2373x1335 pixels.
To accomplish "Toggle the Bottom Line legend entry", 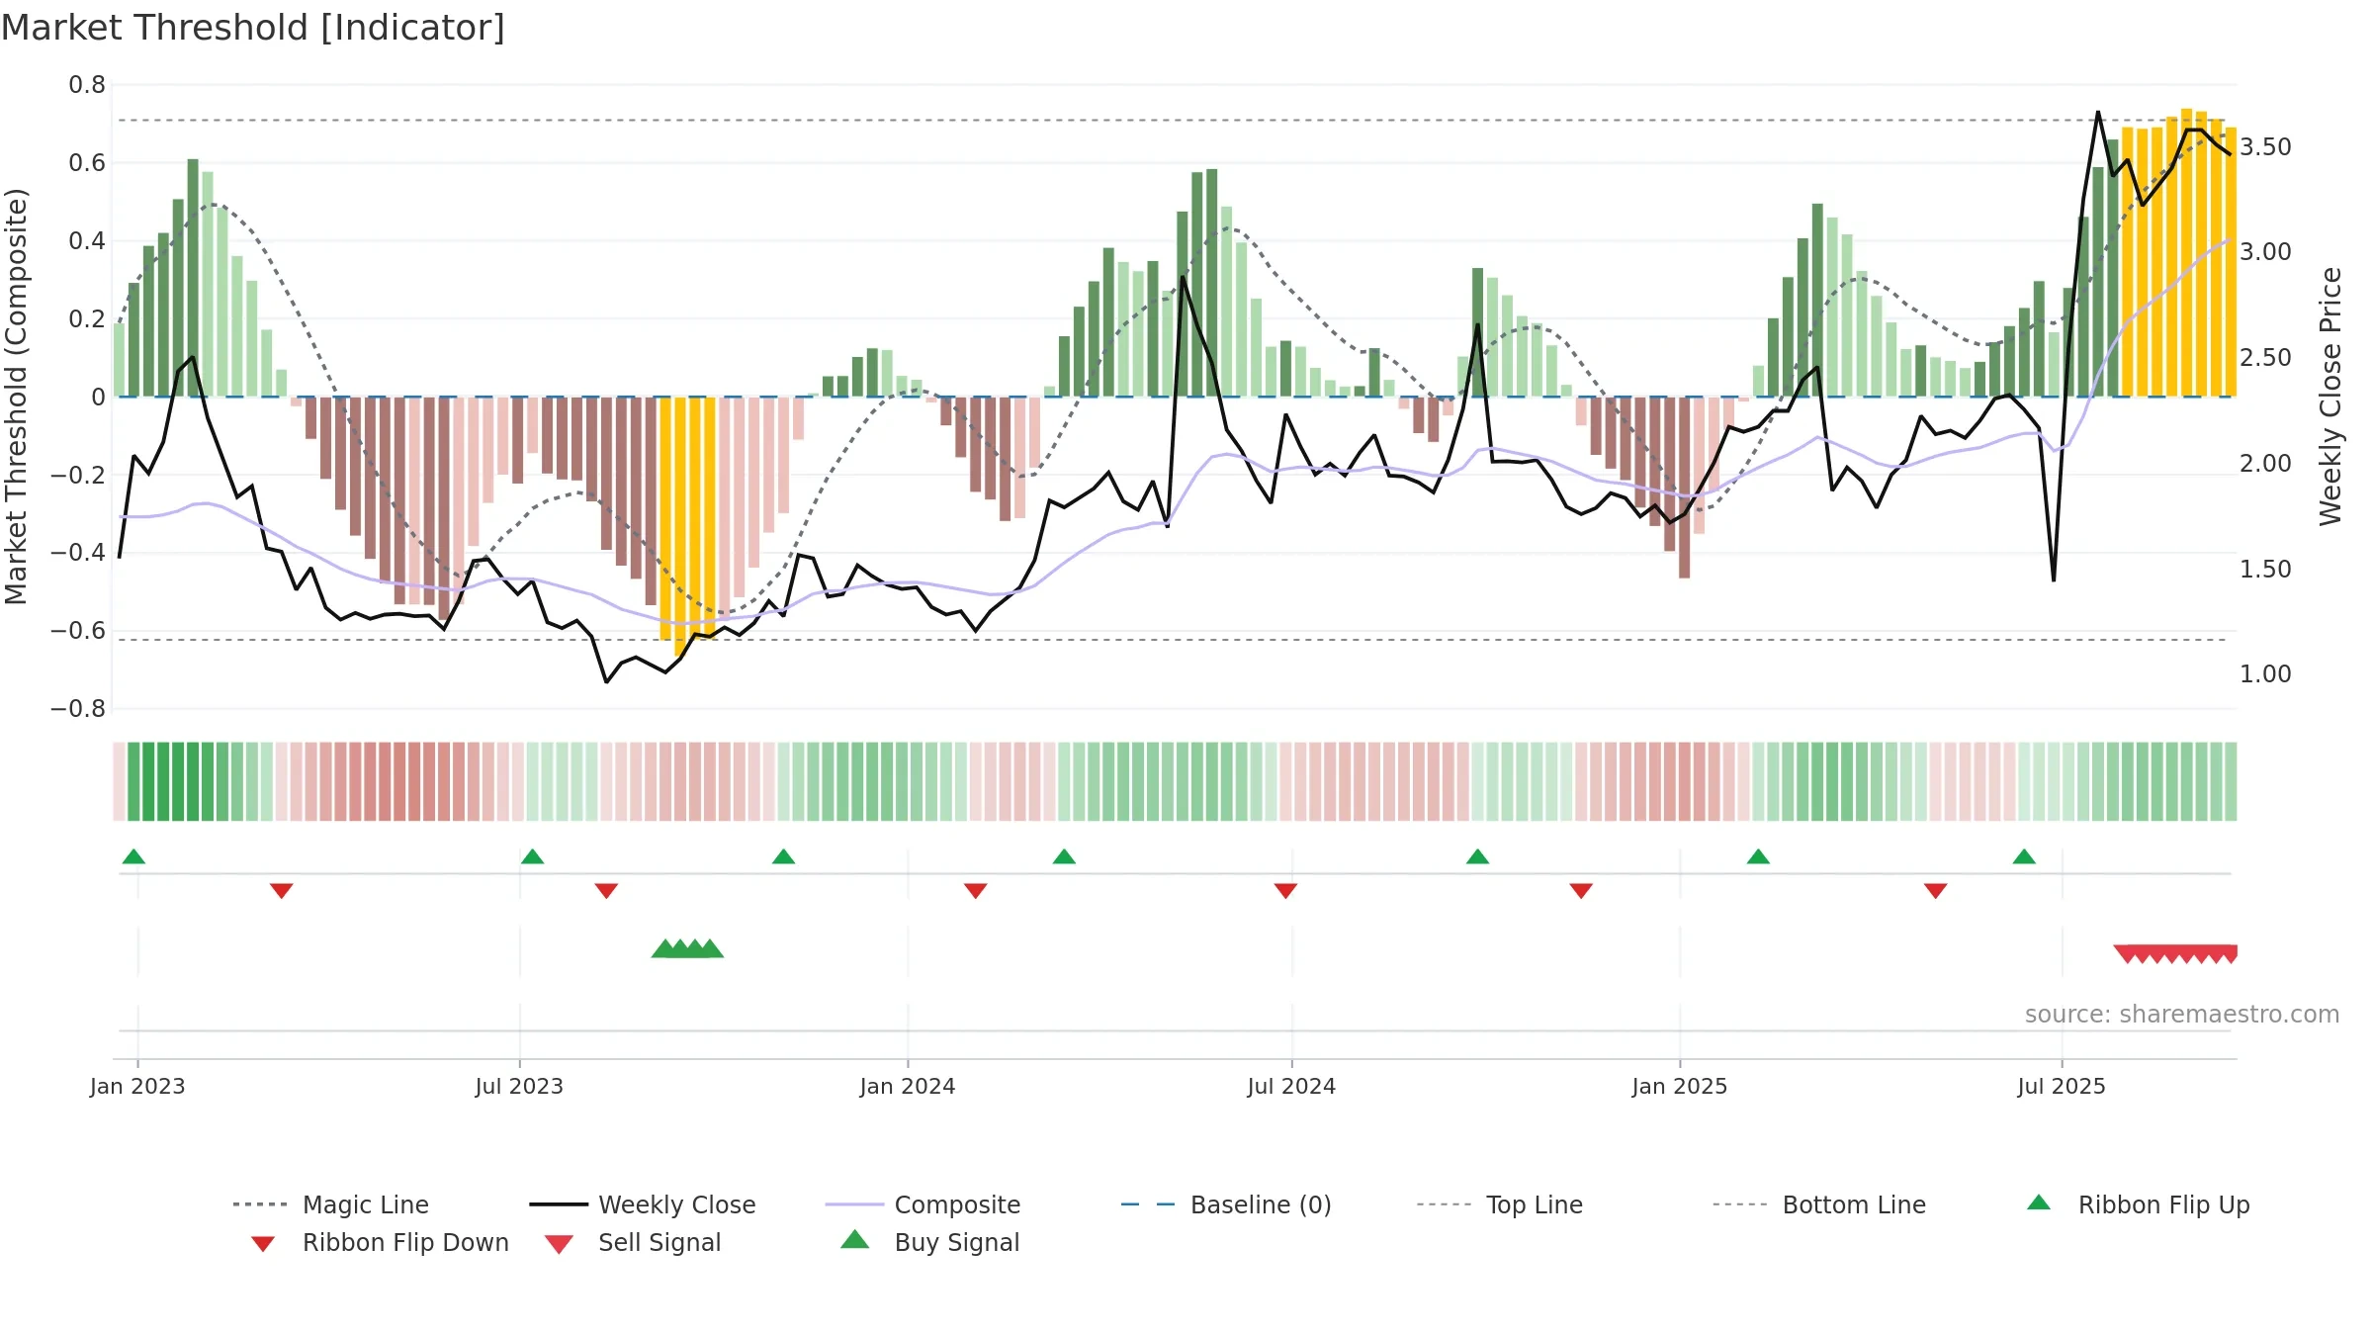I will [1819, 1204].
